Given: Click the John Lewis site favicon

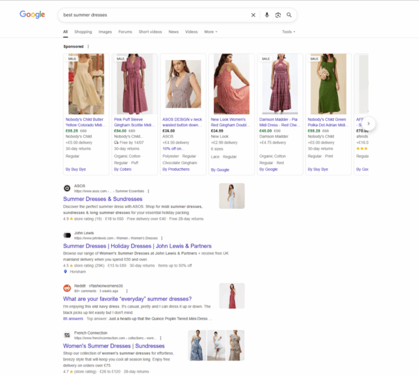Looking at the screenshot, I should 67,236.
